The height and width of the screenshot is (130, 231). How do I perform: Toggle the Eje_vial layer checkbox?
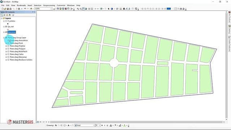[x=6, y=26]
